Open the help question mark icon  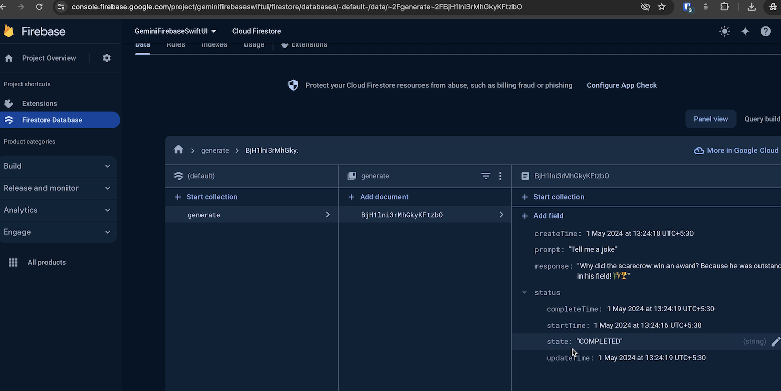(x=765, y=31)
